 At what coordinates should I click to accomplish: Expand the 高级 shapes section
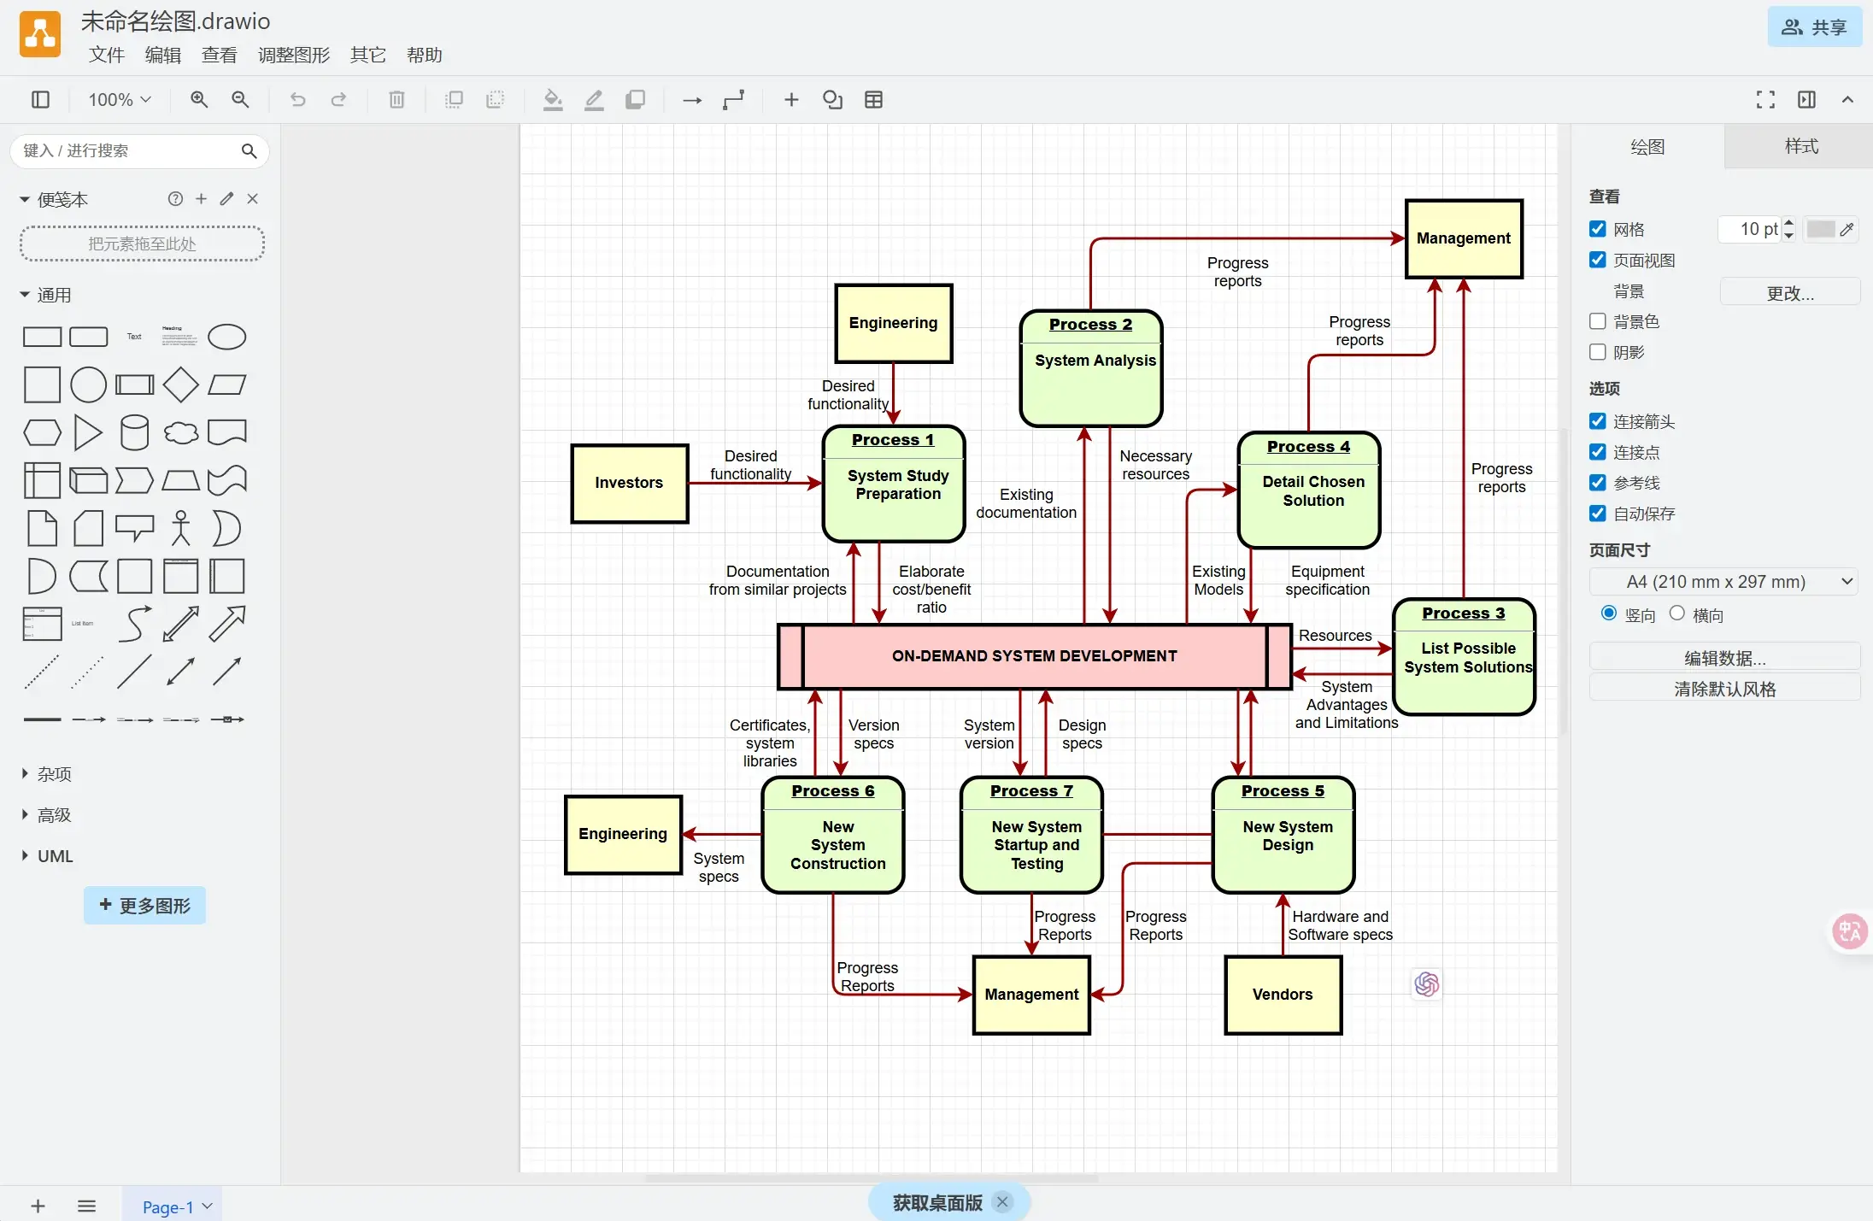(25, 814)
